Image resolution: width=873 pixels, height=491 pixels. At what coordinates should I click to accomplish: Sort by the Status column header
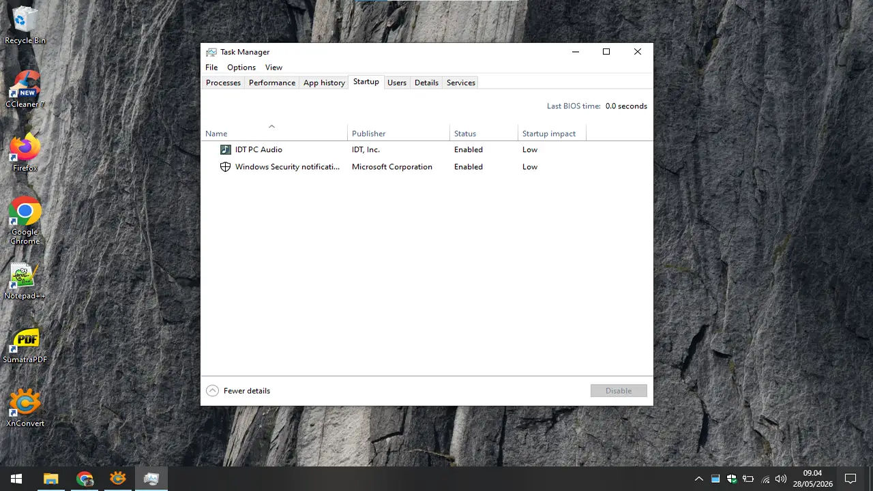click(484, 133)
